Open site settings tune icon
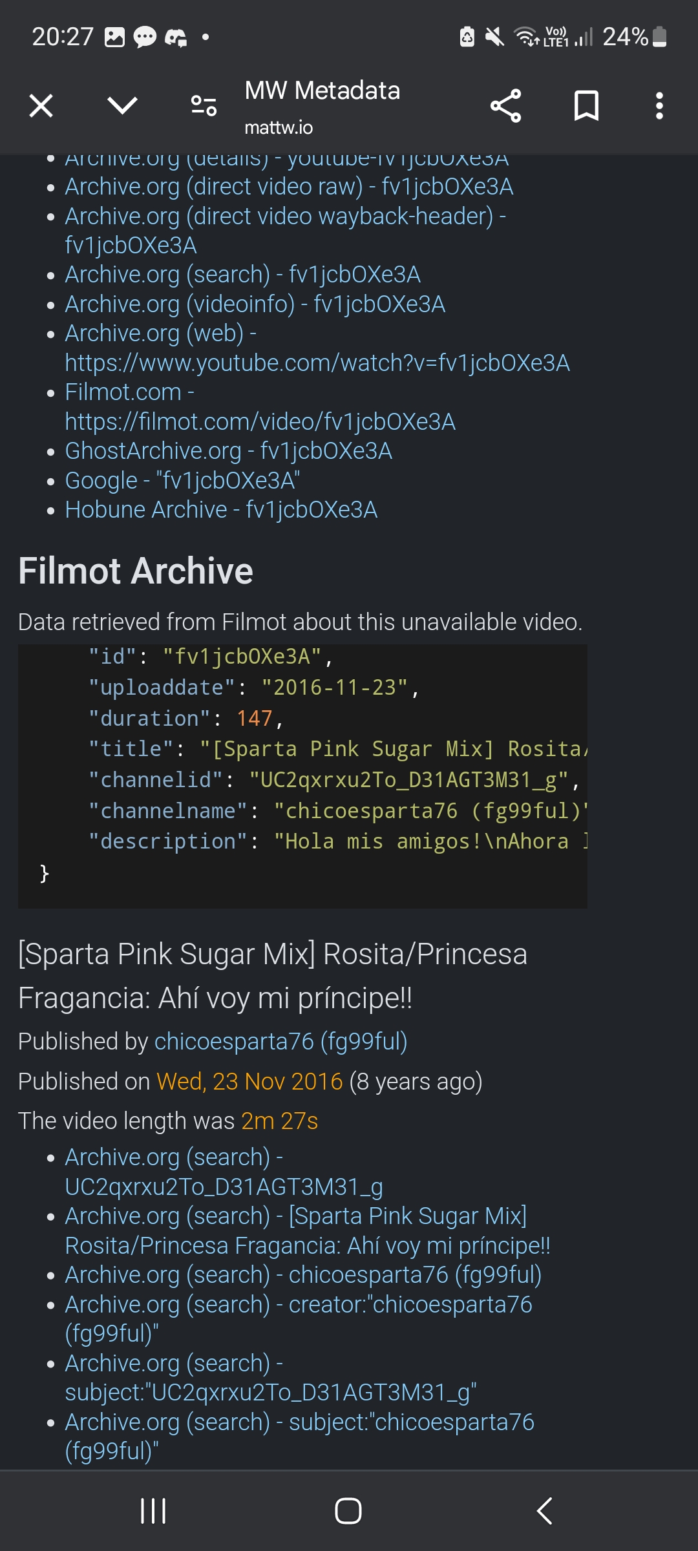This screenshot has width=698, height=1551. 204,105
